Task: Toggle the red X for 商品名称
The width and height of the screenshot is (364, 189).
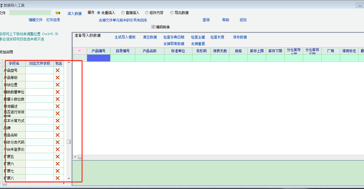Action: point(58,135)
